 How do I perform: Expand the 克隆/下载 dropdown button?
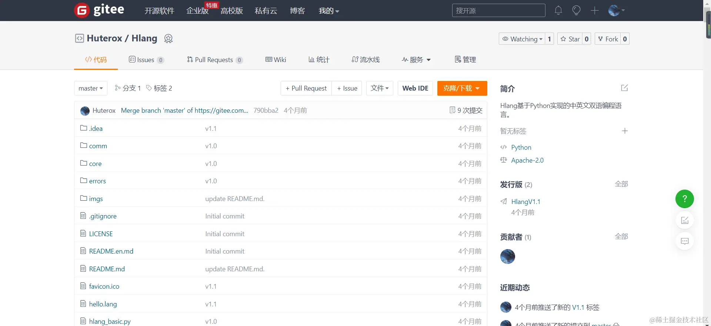pyautogui.click(x=462, y=88)
